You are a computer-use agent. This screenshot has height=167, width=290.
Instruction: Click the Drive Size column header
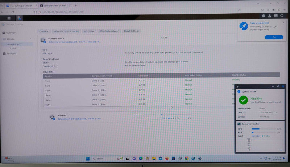(x=143, y=76)
